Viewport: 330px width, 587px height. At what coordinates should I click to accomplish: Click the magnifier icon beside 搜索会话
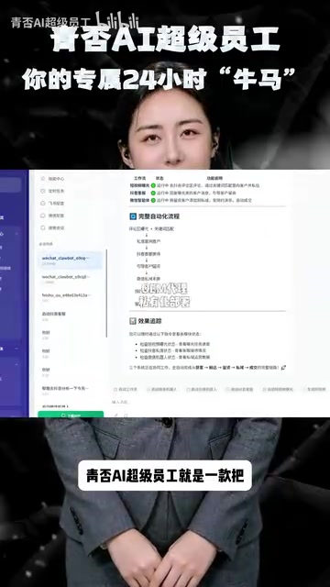pyautogui.click(x=43, y=228)
